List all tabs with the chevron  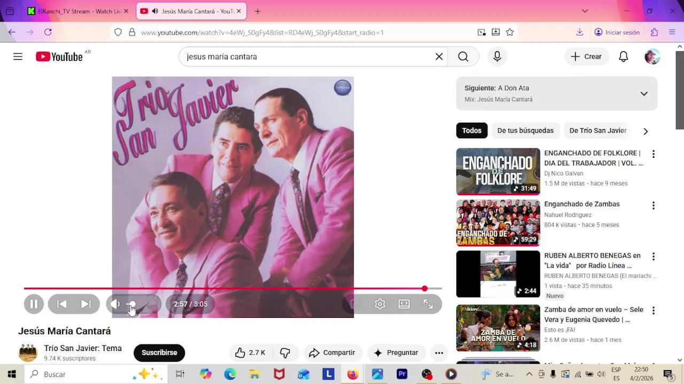coord(585,11)
